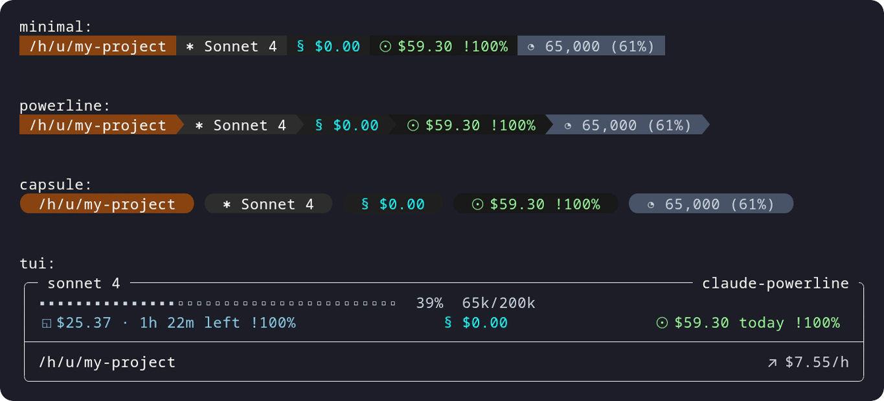Click the circled-dot today icon in capsule row
884x401 pixels.
pos(478,204)
